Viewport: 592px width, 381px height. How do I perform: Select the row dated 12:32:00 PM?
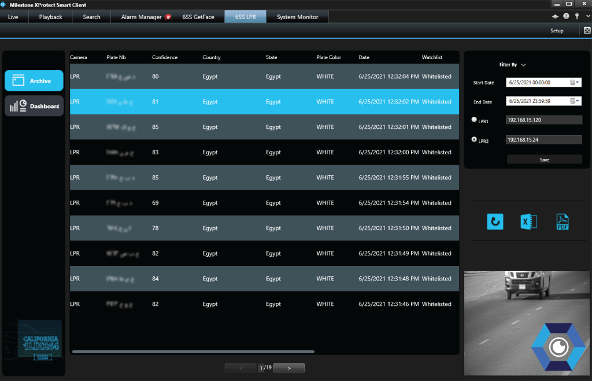264,152
